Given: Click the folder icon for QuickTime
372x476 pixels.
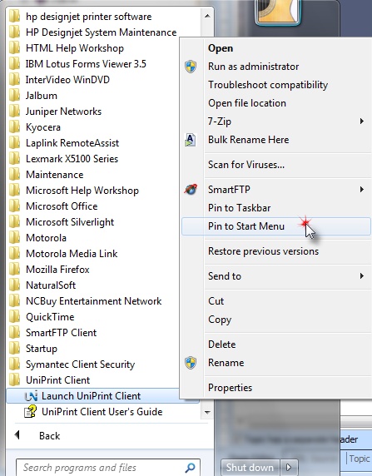Looking at the screenshot, I should 14,316.
